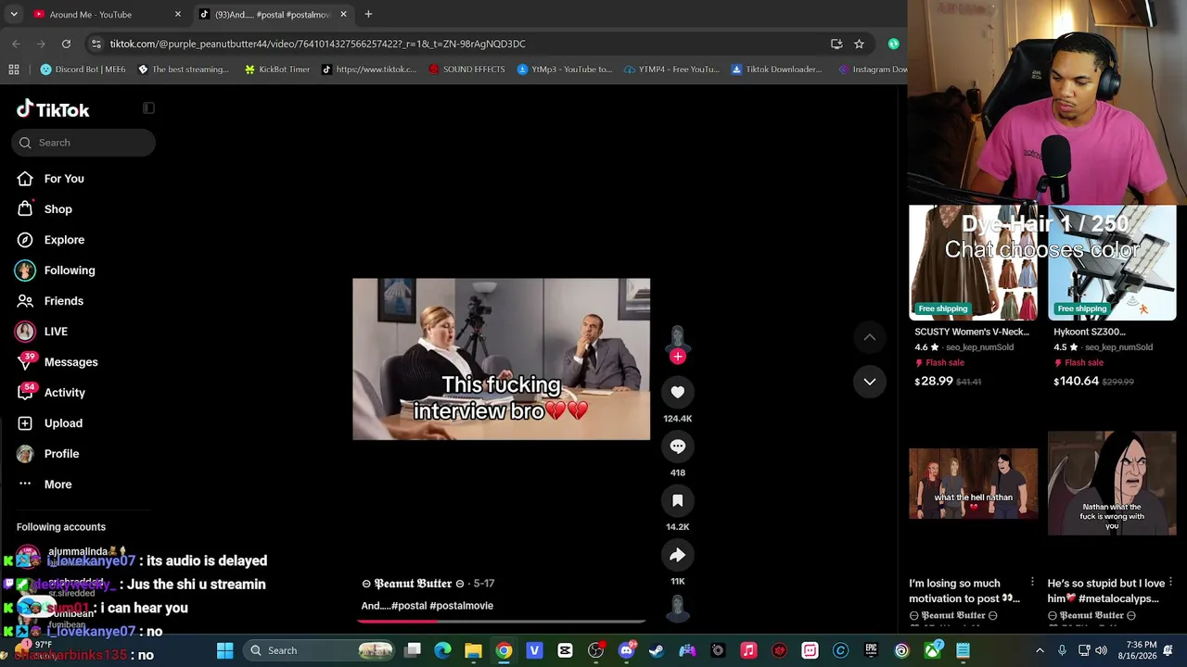Click the TikTok search field
This screenshot has width=1187, height=667.
[x=83, y=143]
